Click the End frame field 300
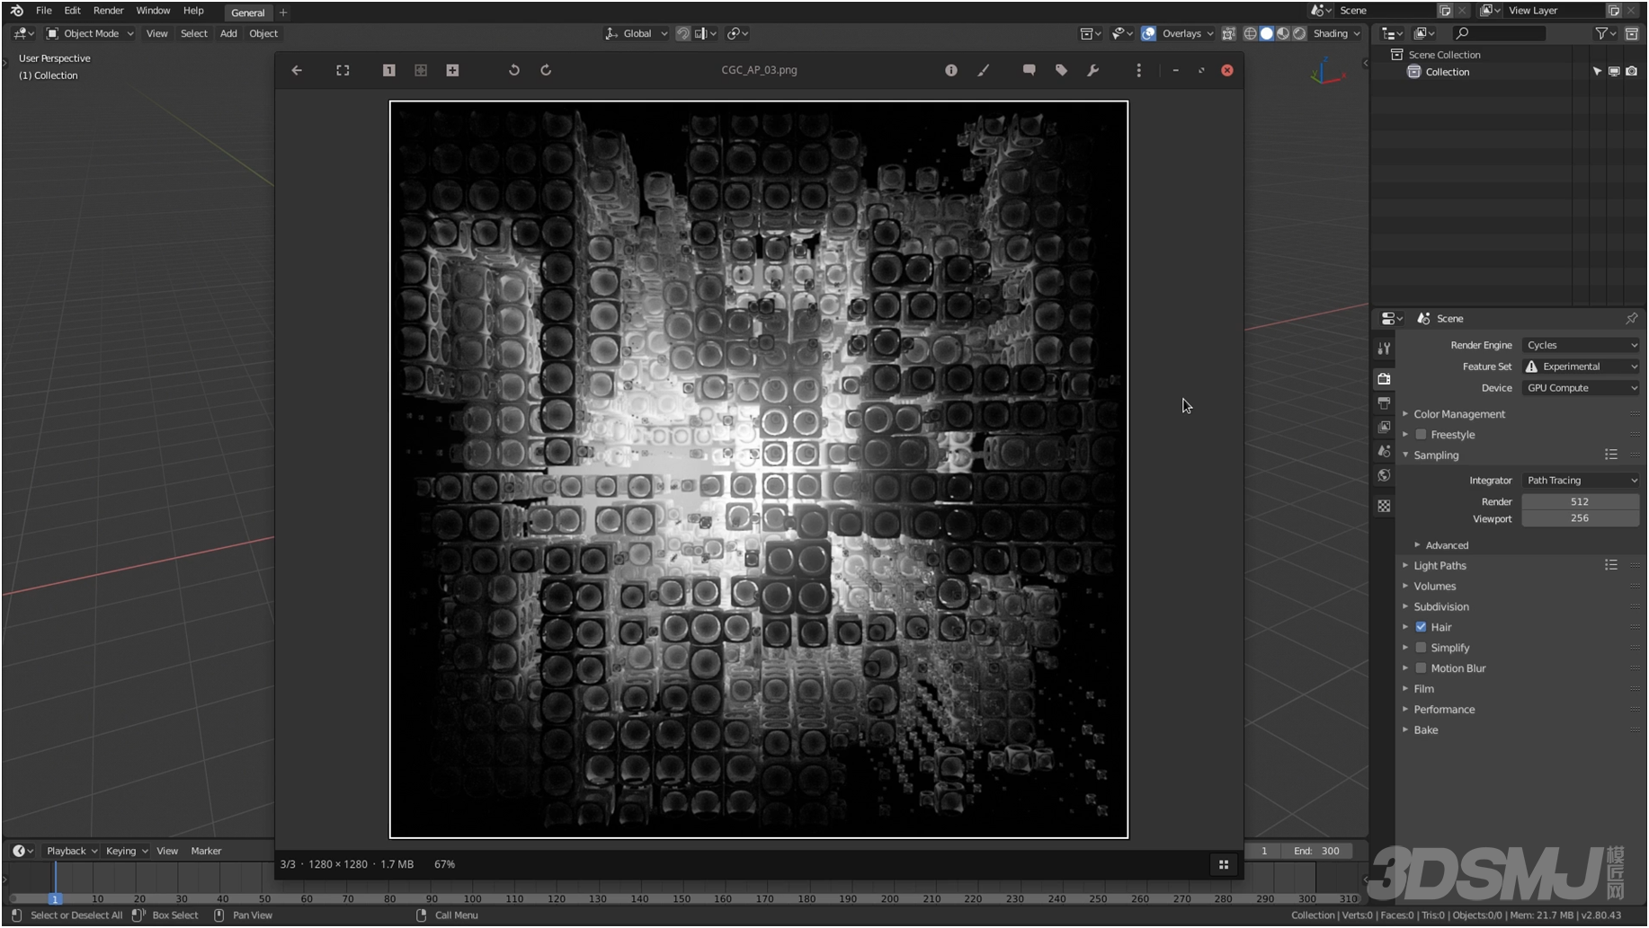The height and width of the screenshot is (928, 1649). [1318, 851]
